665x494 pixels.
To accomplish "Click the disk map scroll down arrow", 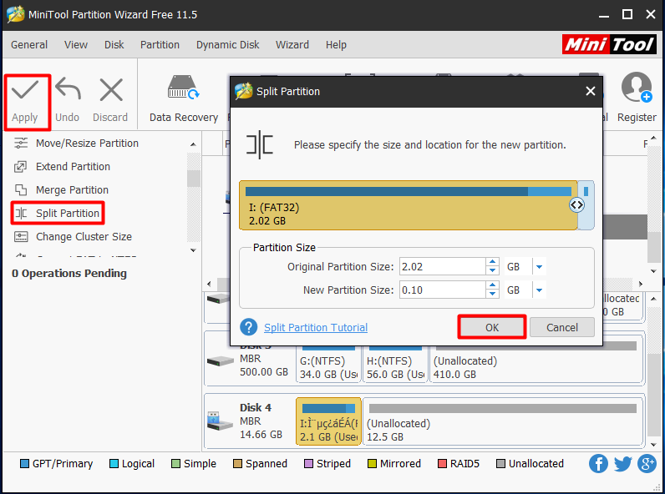I will pos(653,445).
